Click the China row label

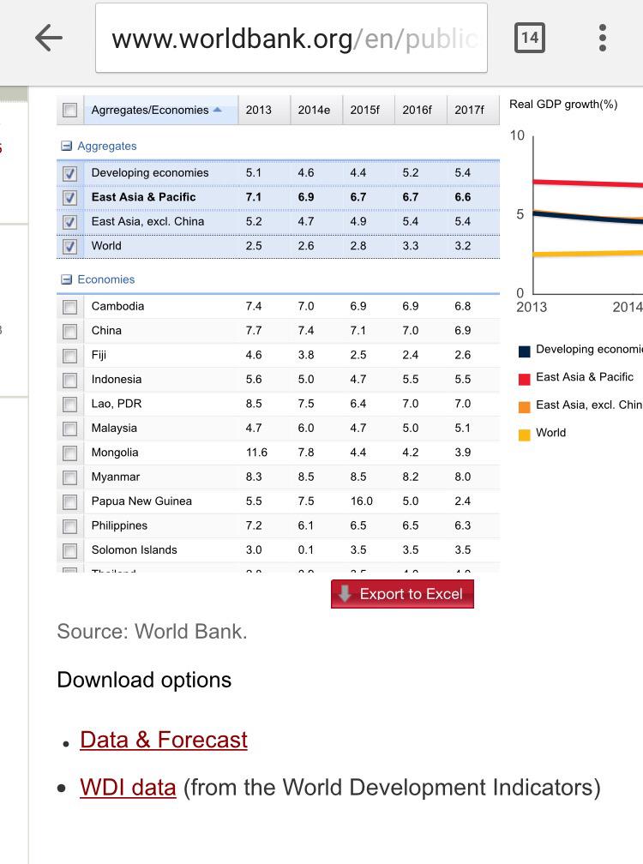106,330
